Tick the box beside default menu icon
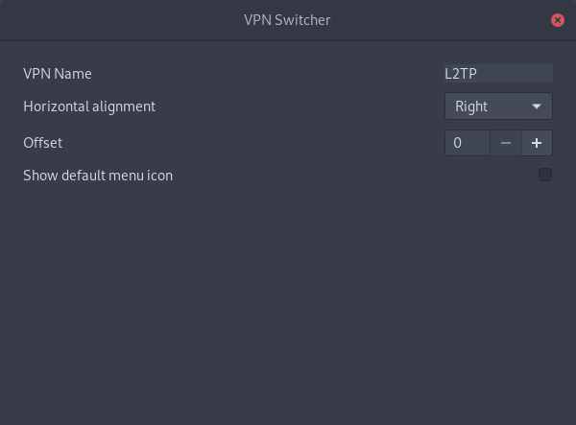 point(545,175)
